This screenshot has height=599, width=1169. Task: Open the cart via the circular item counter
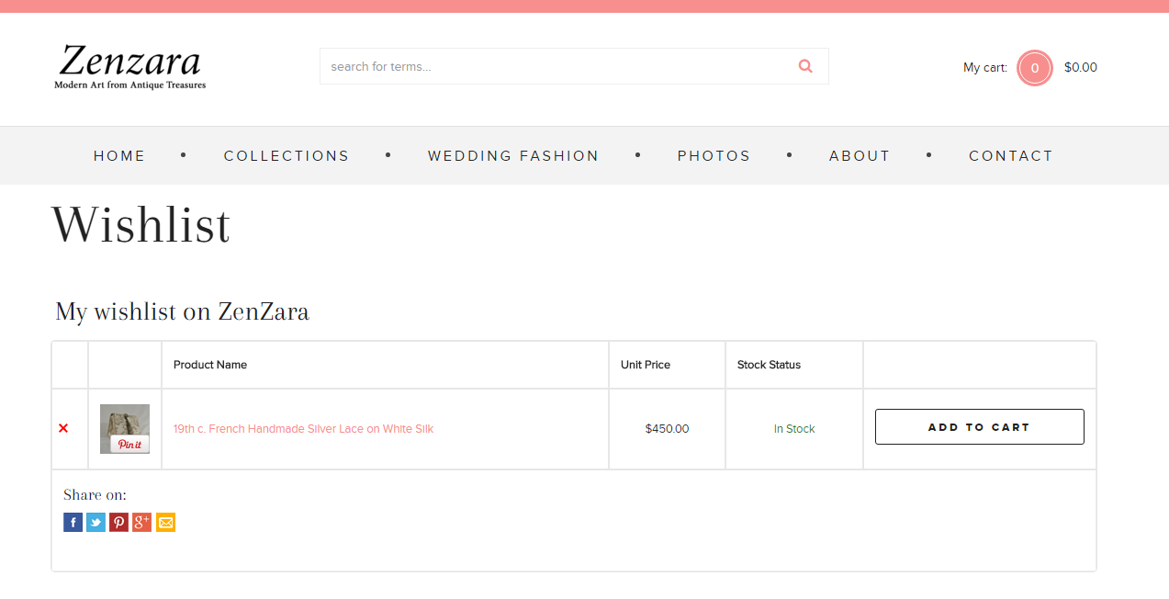(x=1034, y=68)
